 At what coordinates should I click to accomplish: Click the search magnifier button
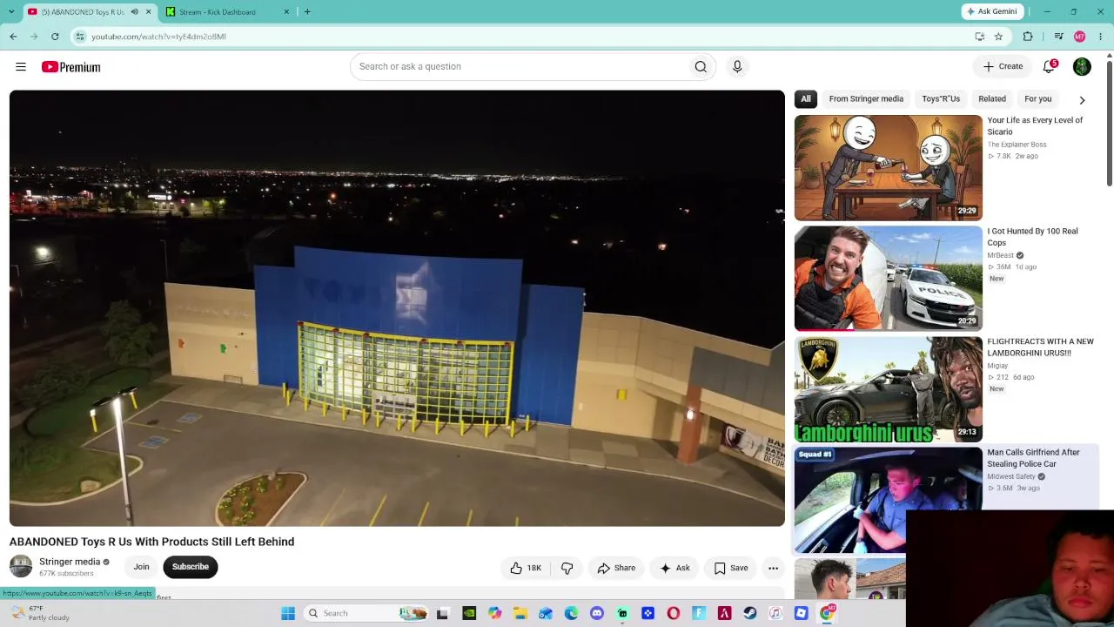pos(701,66)
